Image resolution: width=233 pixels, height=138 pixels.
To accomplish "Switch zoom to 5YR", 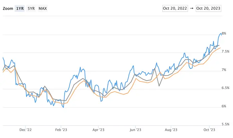I will point(31,8).
